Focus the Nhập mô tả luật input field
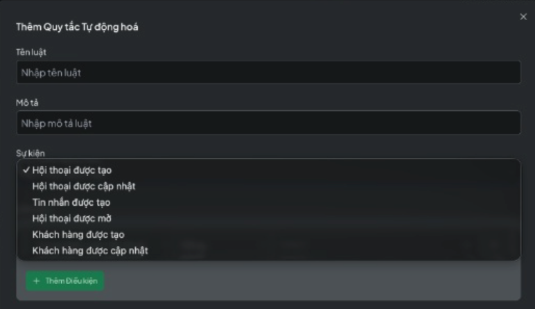 click(267, 123)
